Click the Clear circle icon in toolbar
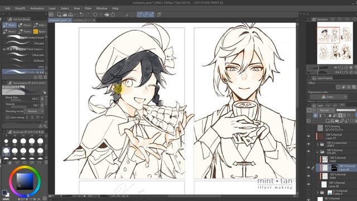 [95, 15]
